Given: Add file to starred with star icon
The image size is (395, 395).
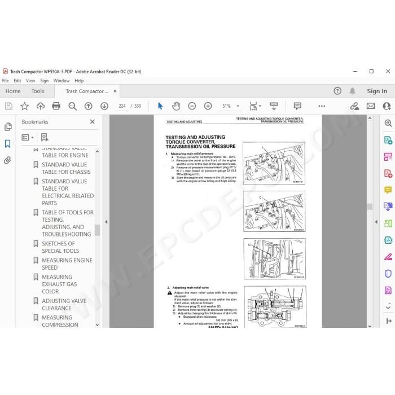Looking at the screenshot, I should [24, 106].
